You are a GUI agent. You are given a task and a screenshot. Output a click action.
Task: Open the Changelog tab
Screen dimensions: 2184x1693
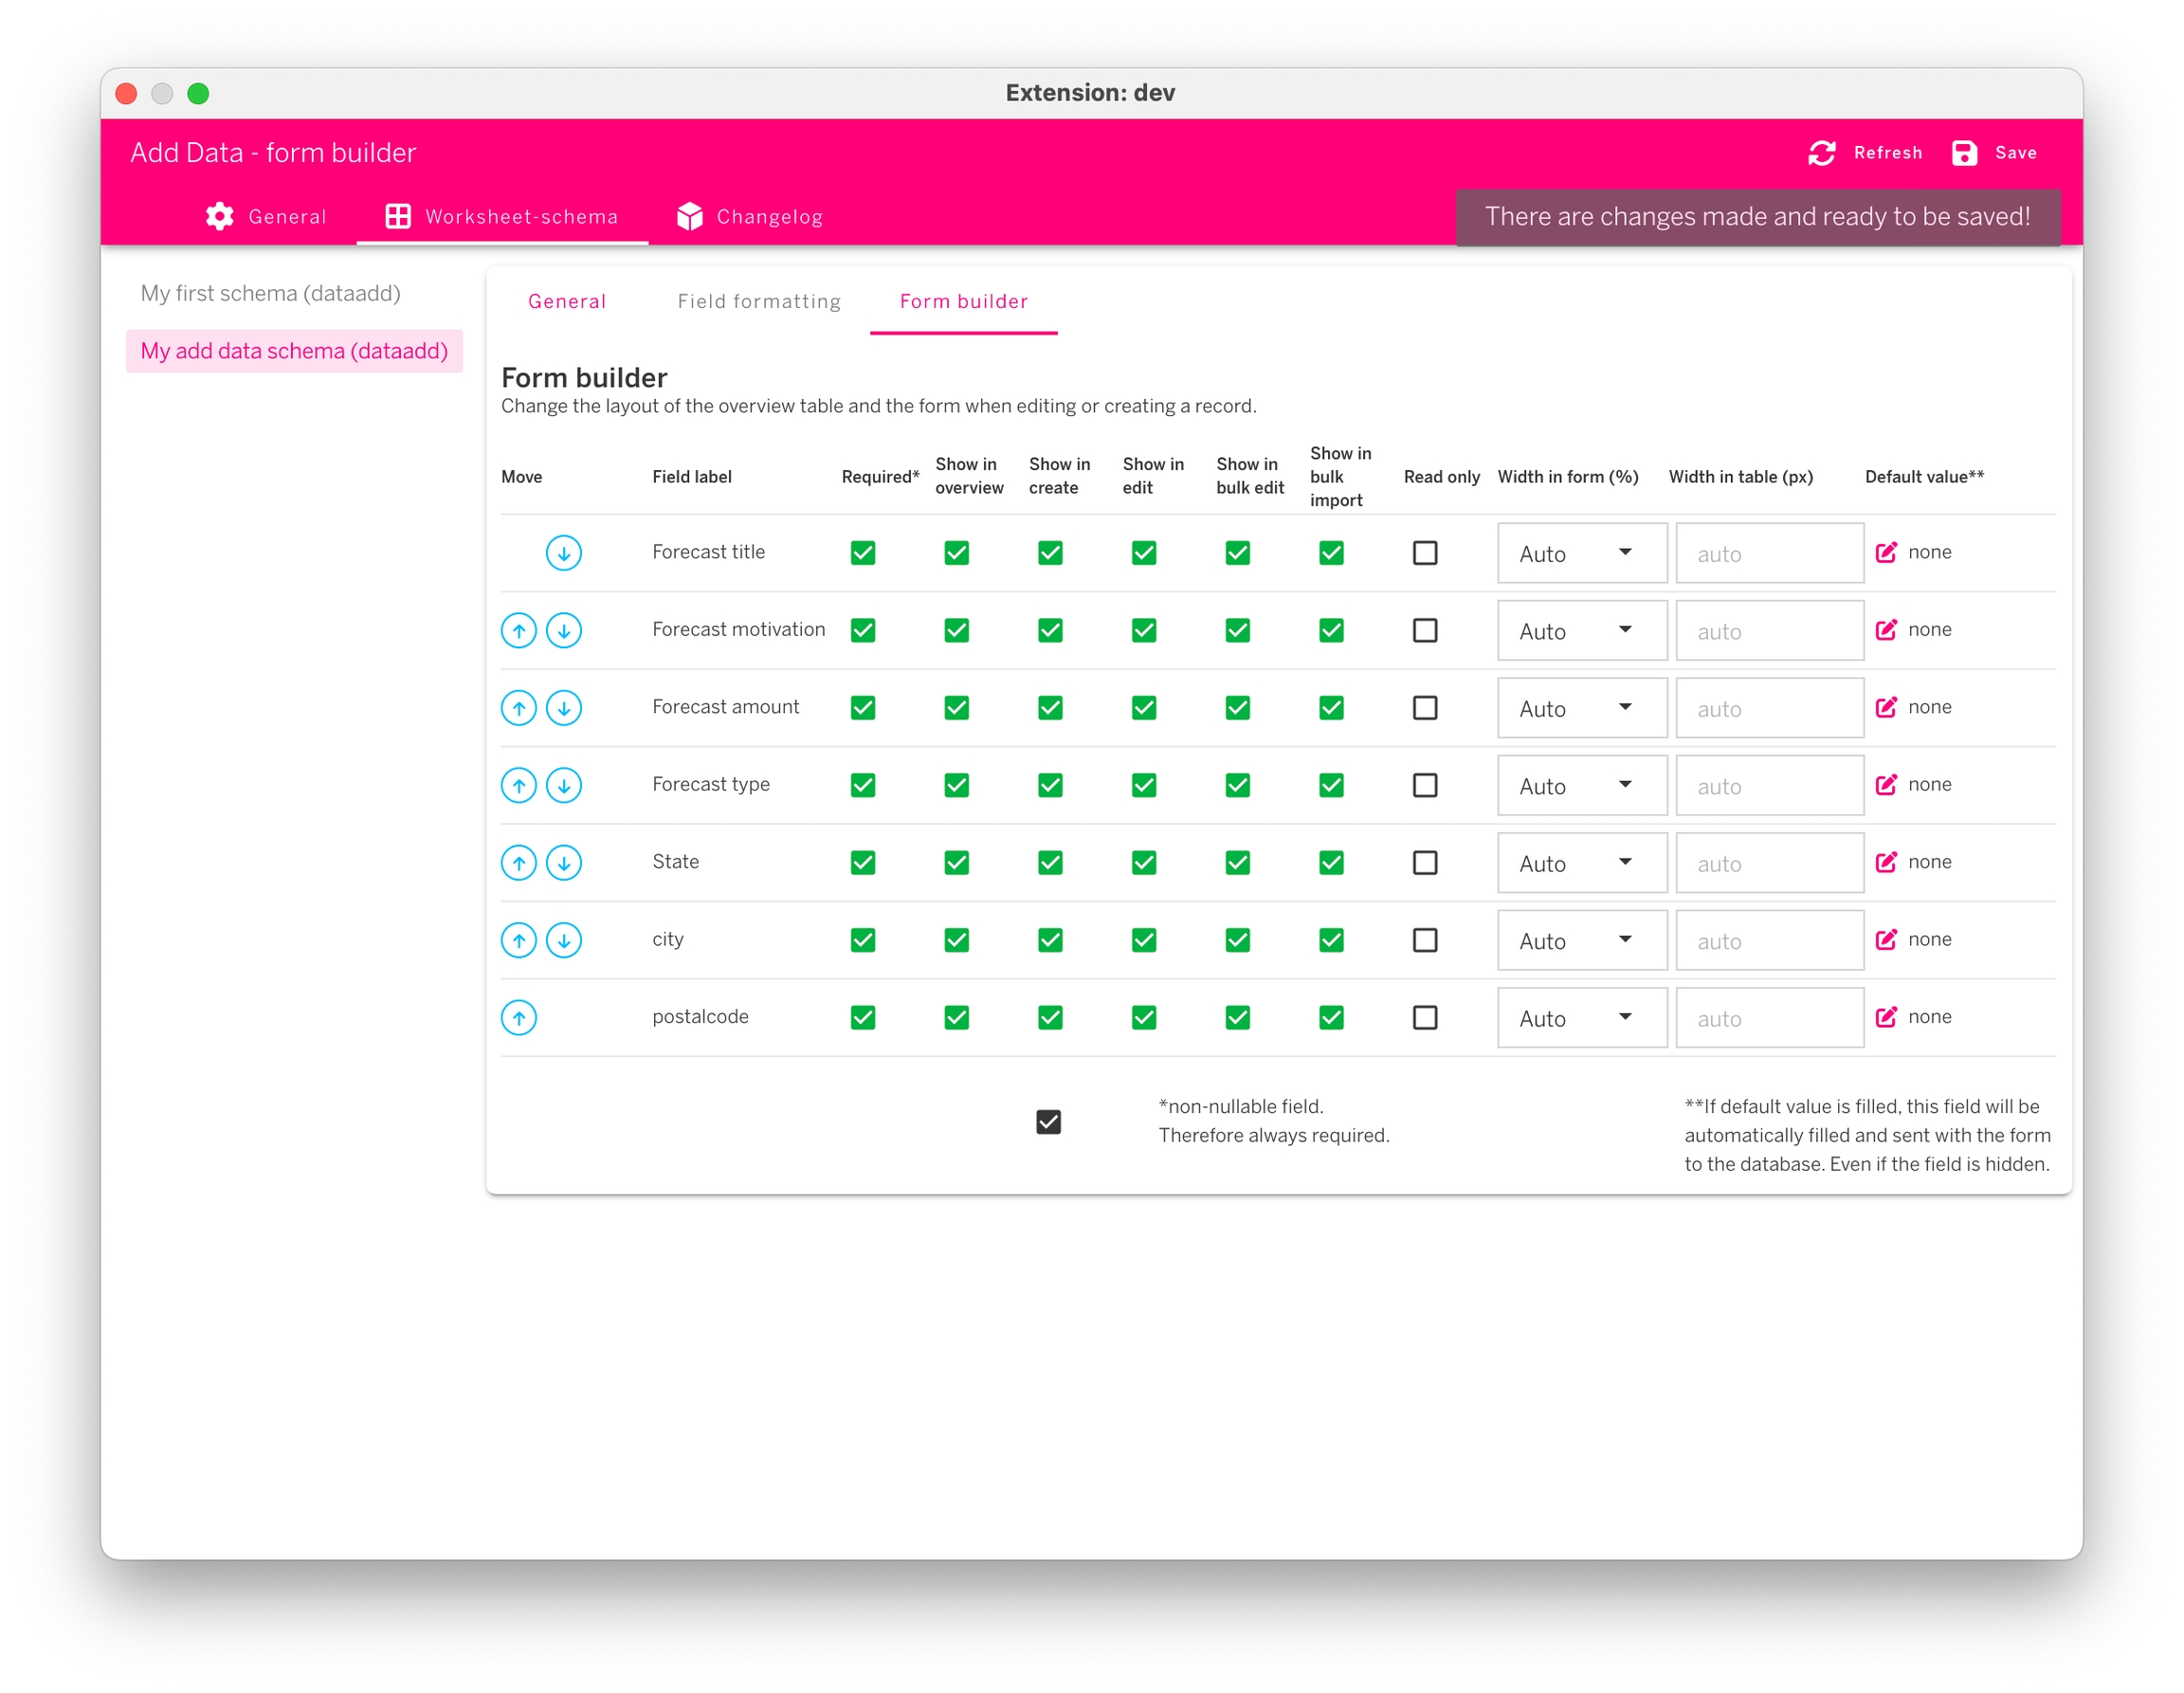coord(750,217)
